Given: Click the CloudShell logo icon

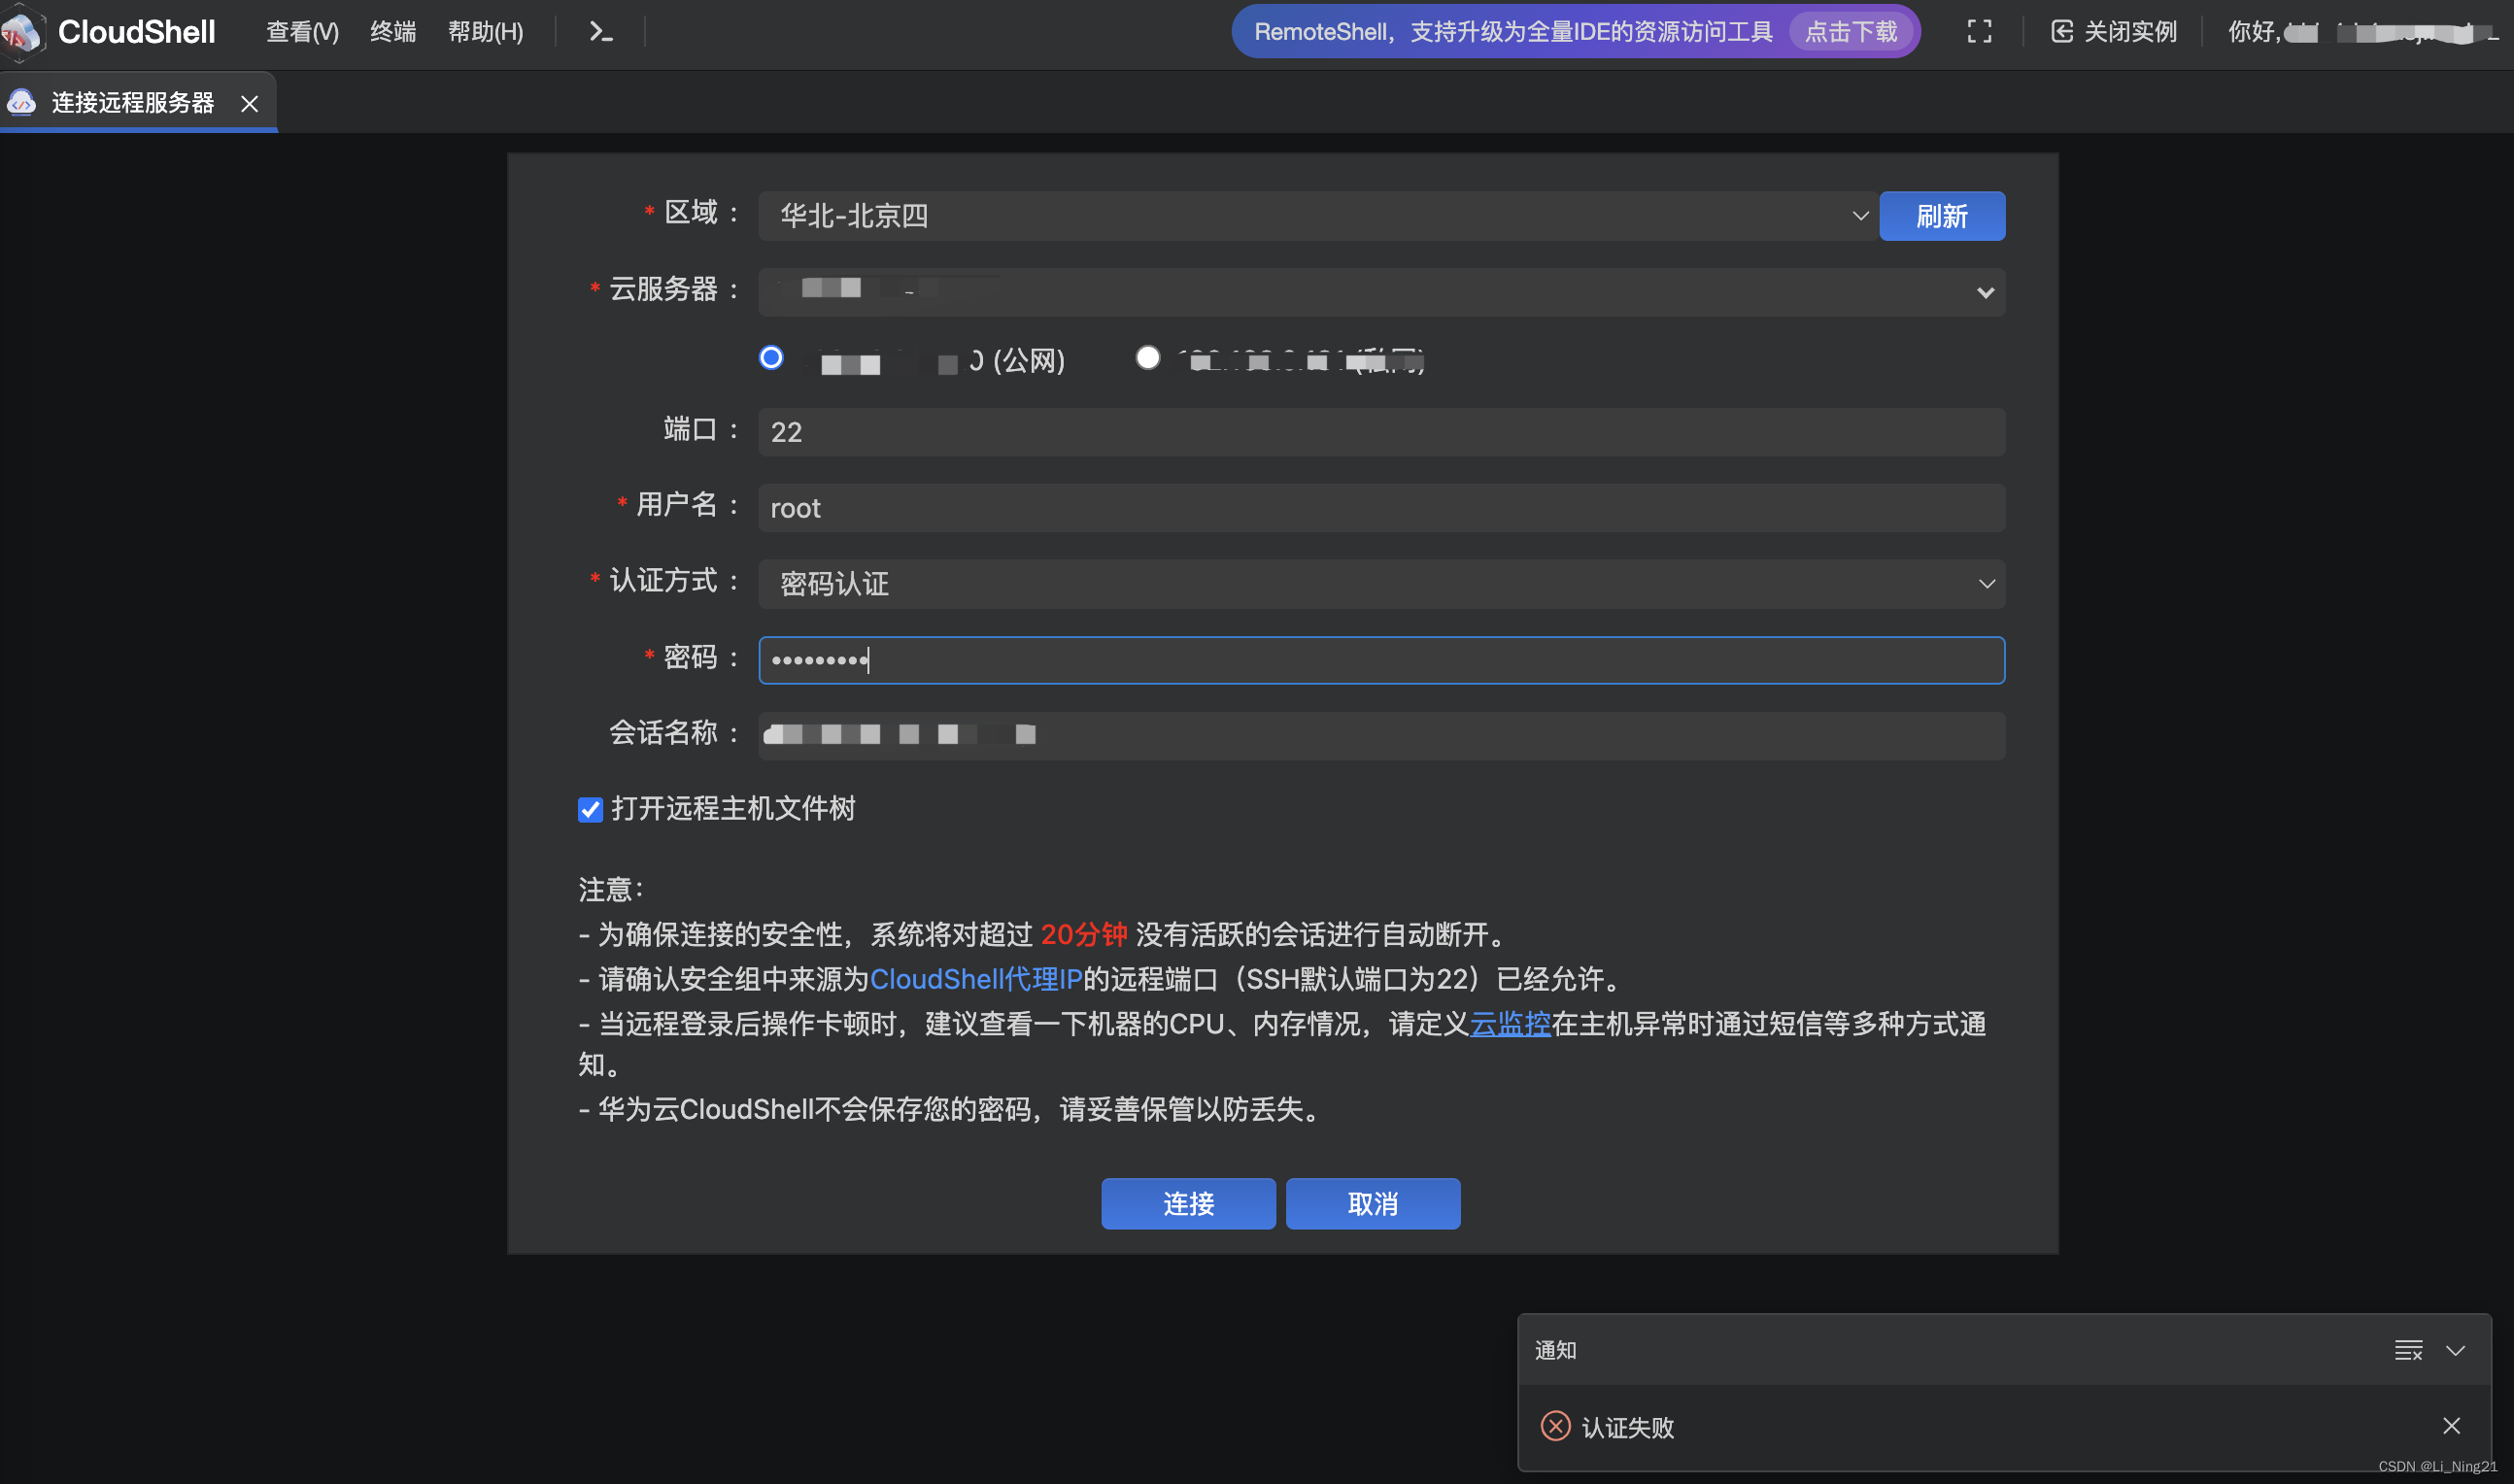Looking at the screenshot, I should tap(24, 32).
